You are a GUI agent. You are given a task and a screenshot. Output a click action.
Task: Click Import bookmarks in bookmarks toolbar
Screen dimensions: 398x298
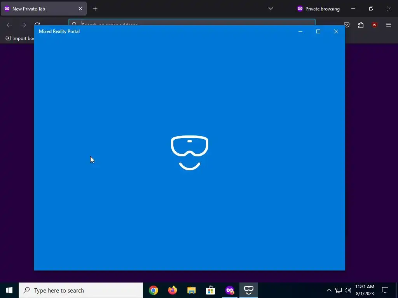(19, 38)
